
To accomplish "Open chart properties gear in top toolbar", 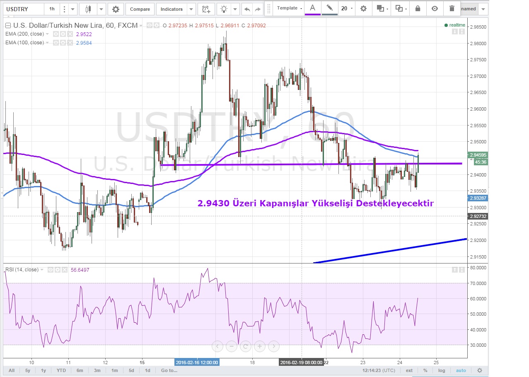I will [116, 9].
